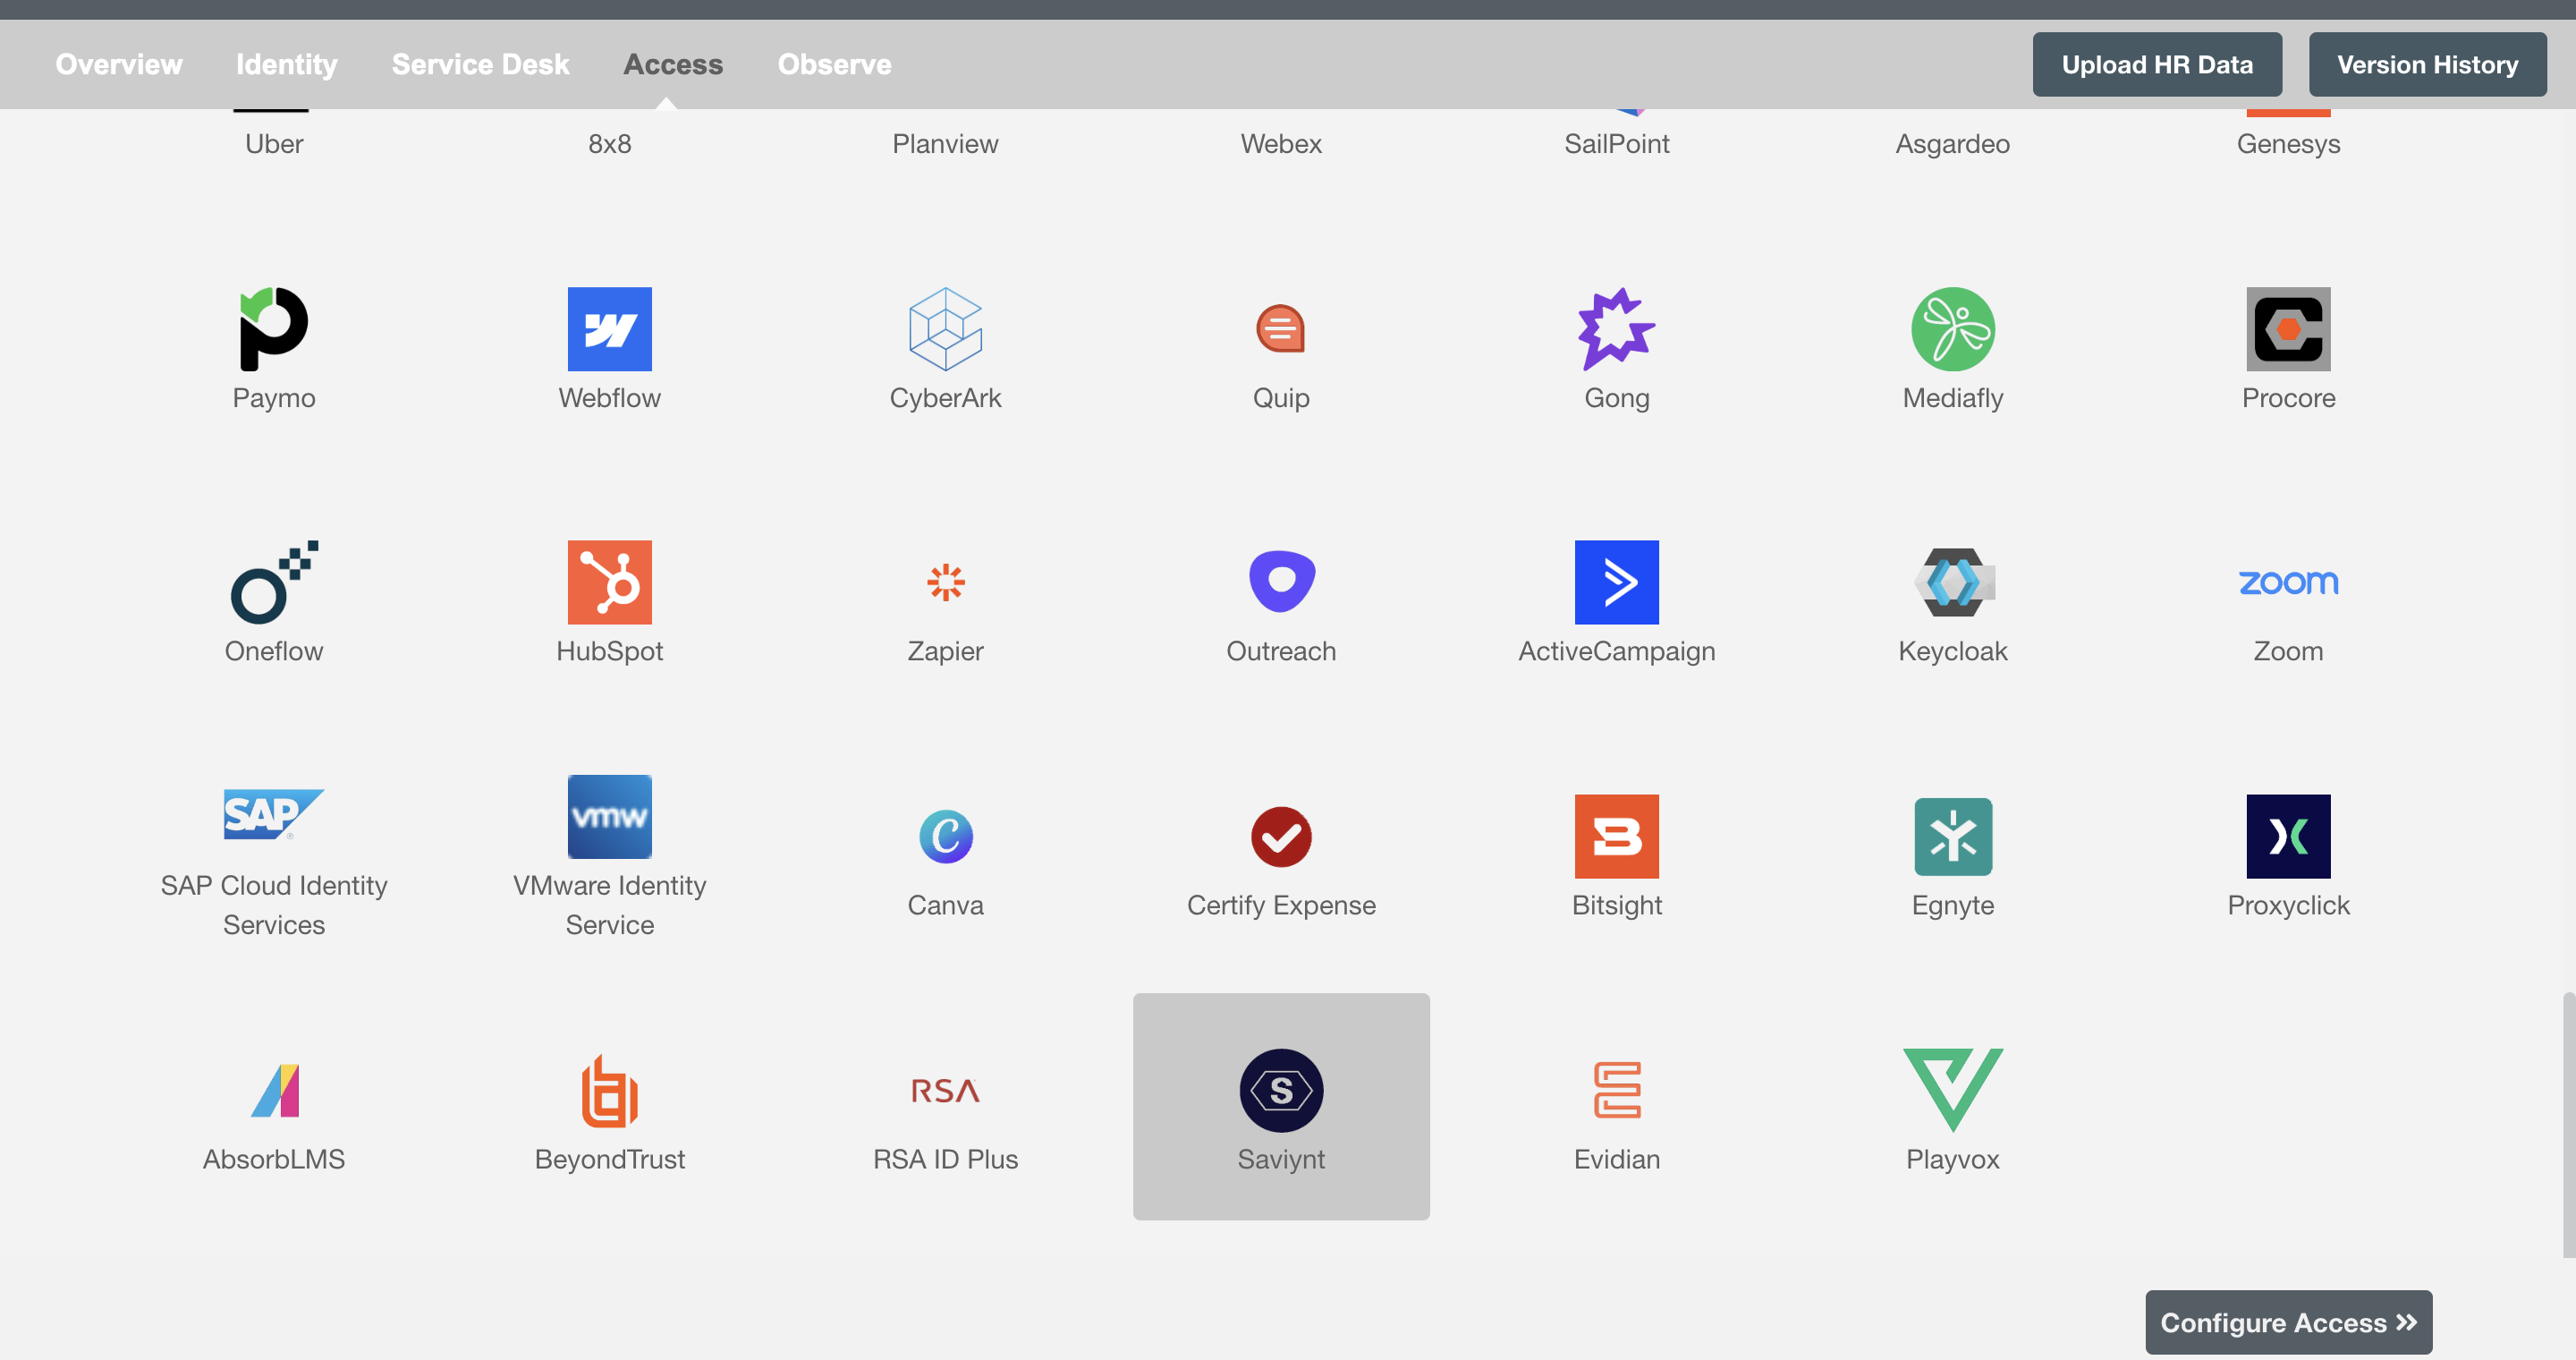Viewport: 2576px width, 1360px height.
Task: Expand the Observe section
Action: [x=835, y=63]
